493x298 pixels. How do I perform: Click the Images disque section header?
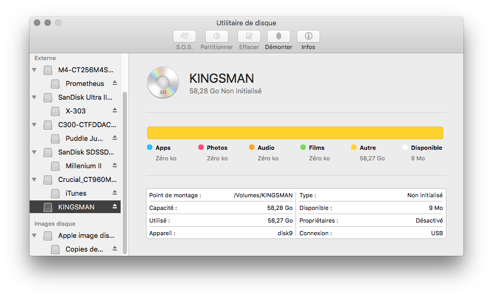[x=54, y=224]
